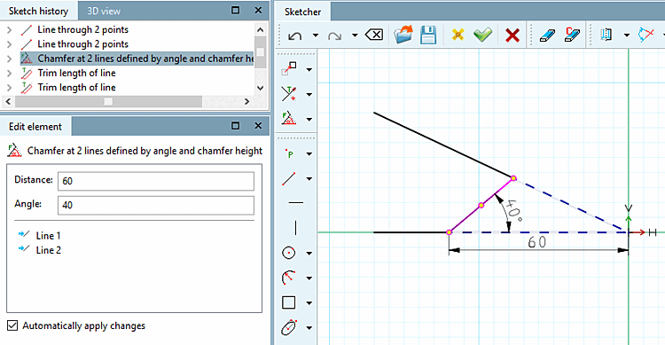Open dropdown next to the line tool
Screen dimensions: 665x345
click(x=309, y=179)
